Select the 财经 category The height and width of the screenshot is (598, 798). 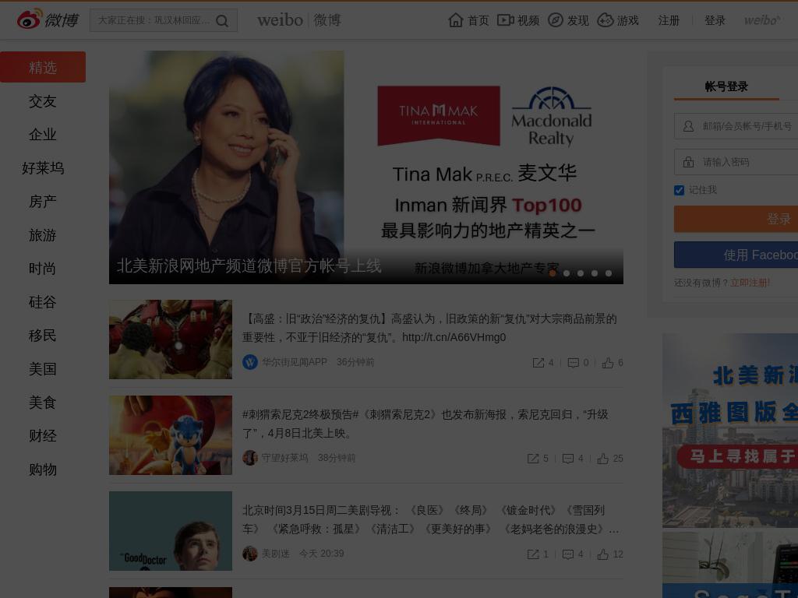pos(43,436)
